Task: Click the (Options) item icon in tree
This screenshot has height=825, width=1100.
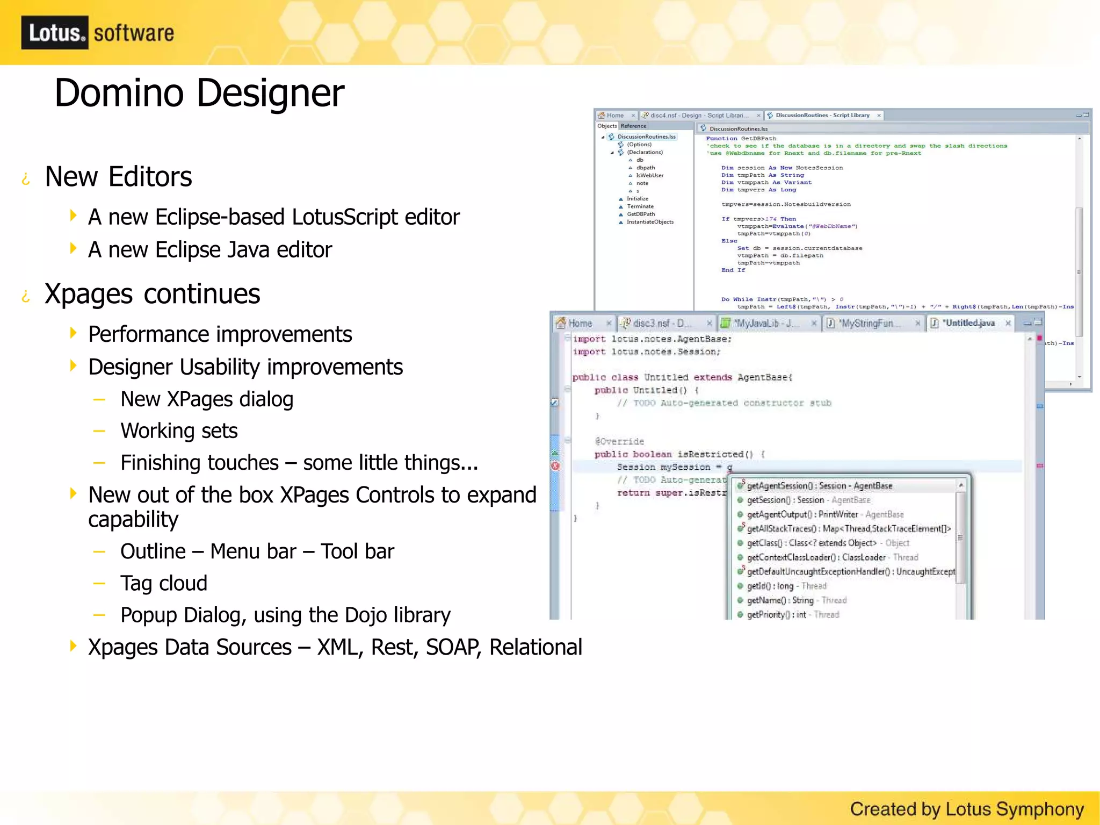Action: point(621,145)
